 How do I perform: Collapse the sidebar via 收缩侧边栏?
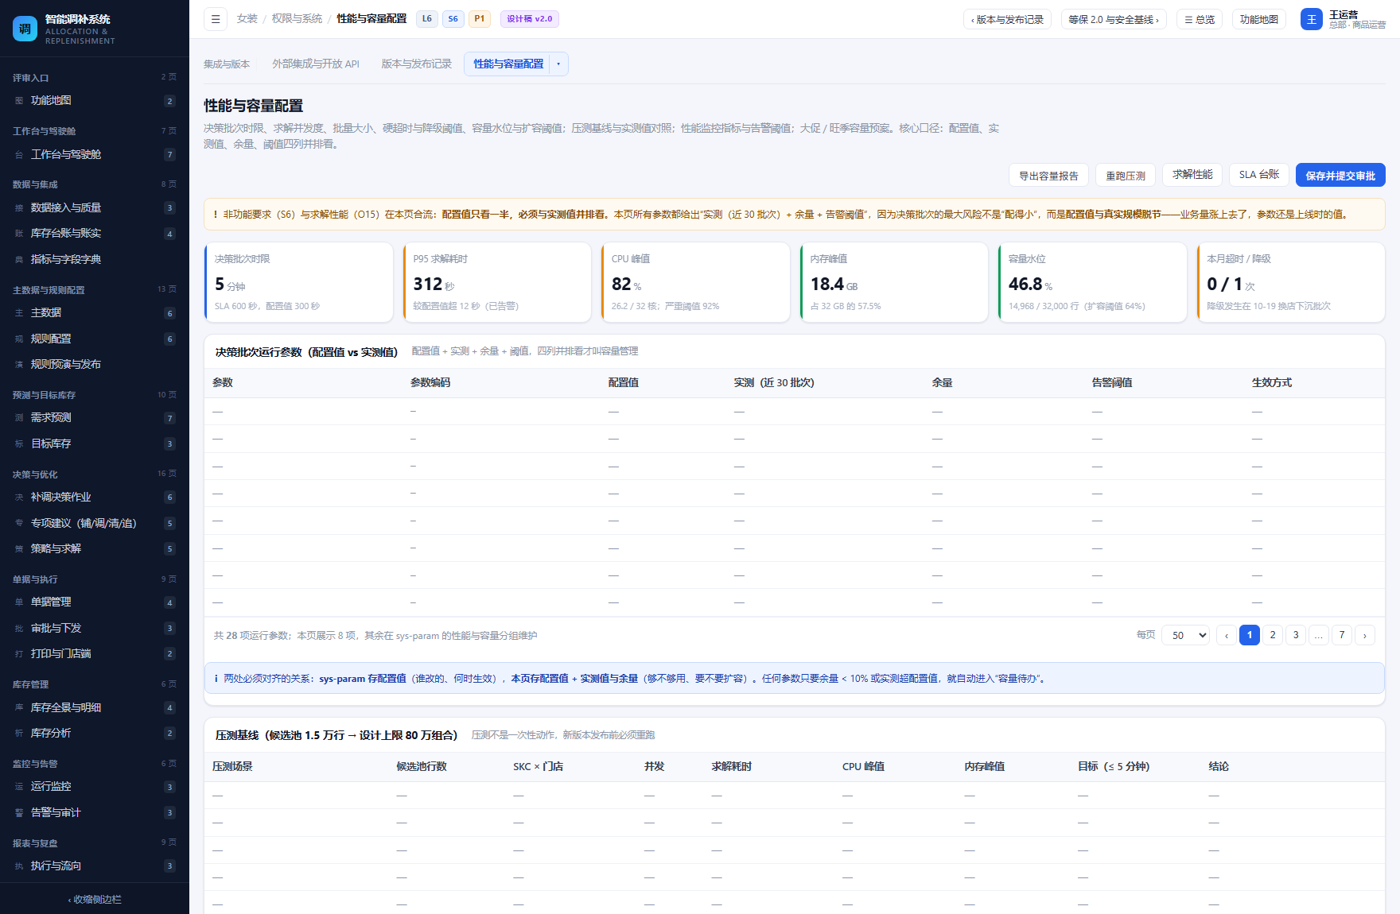pyautogui.click(x=95, y=899)
